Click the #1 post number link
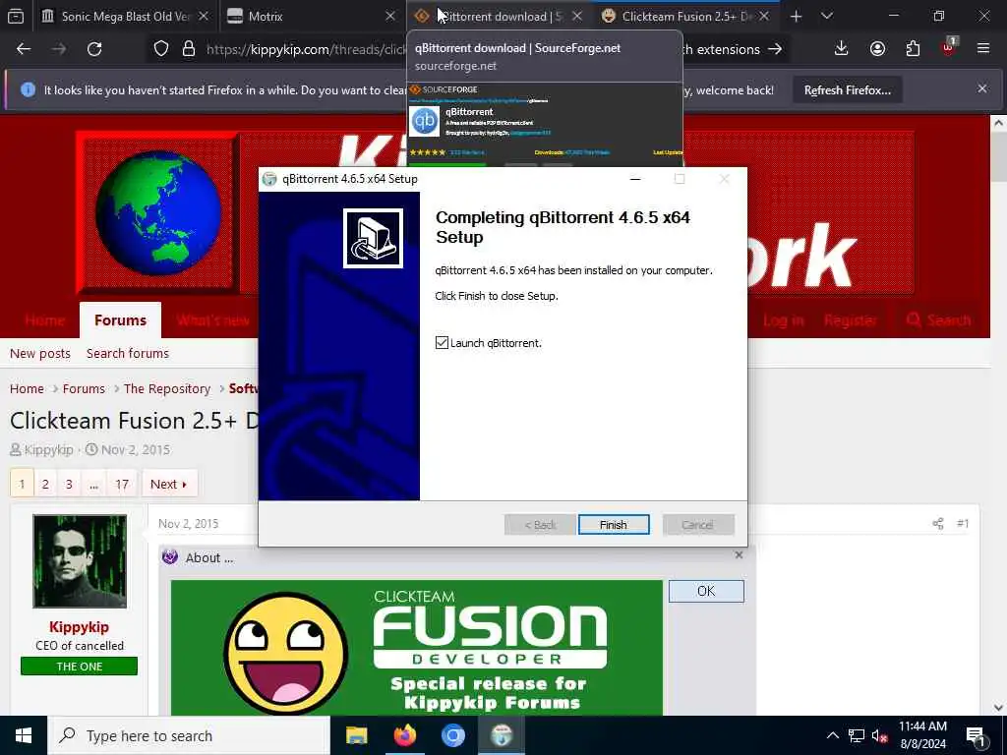Viewport: 1007px width, 755px height. pyautogui.click(x=962, y=523)
